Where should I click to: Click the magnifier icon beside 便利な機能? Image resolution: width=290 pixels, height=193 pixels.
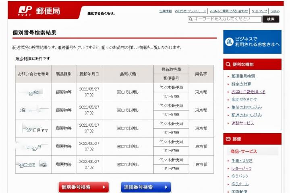pos(228,64)
